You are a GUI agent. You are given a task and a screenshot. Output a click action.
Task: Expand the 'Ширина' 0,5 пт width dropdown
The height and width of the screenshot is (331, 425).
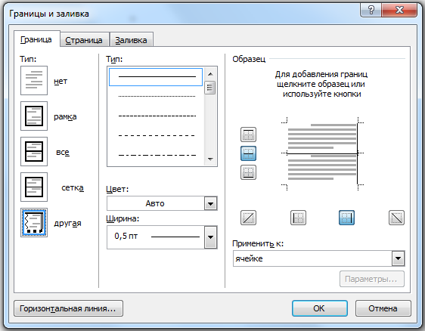210,237
